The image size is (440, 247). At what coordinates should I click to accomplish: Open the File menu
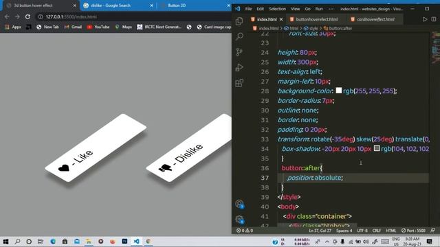point(248,9)
